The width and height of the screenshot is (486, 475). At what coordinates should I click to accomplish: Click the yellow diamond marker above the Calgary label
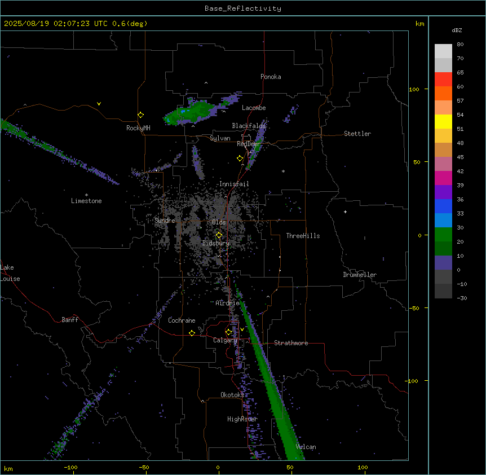pos(228,332)
